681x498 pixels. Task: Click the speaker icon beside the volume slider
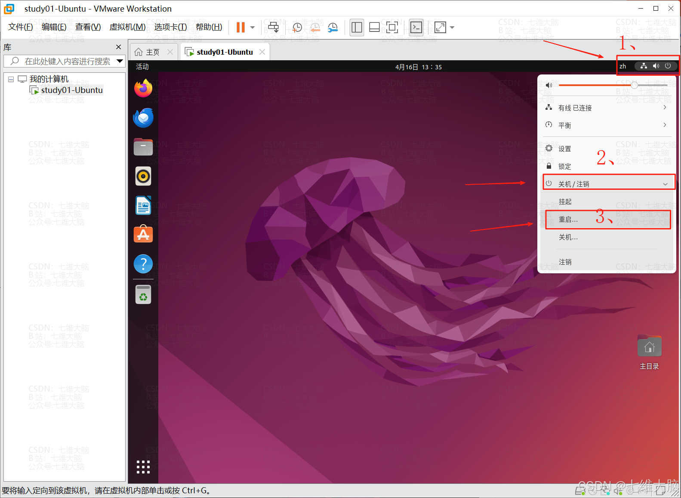549,85
